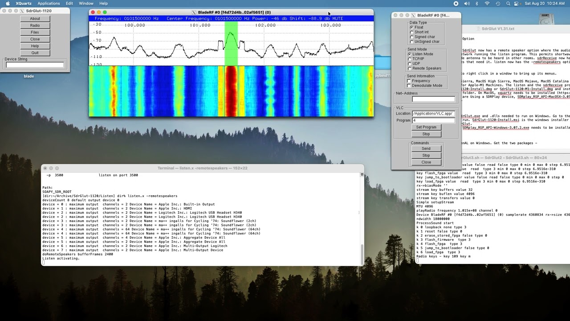Open the Window menu

click(86, 3)
